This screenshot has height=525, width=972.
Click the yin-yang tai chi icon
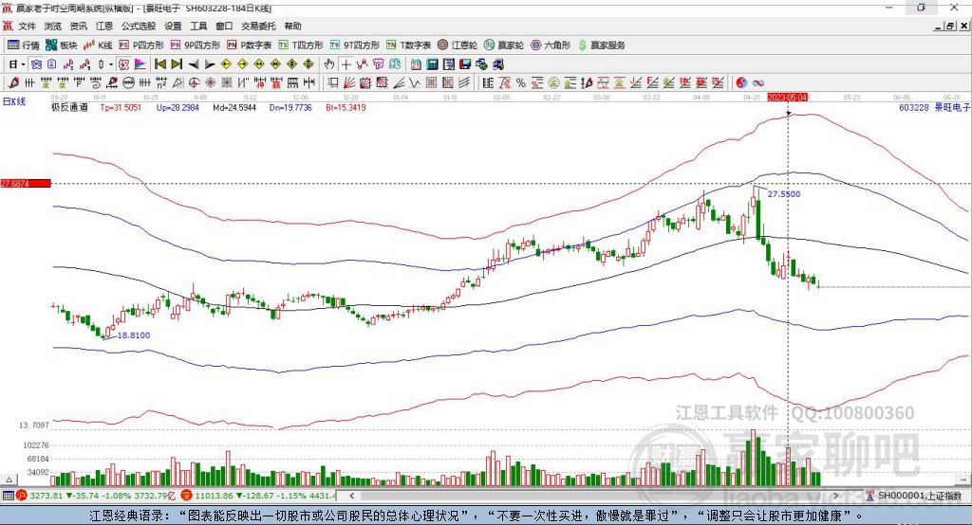point(741,83)
